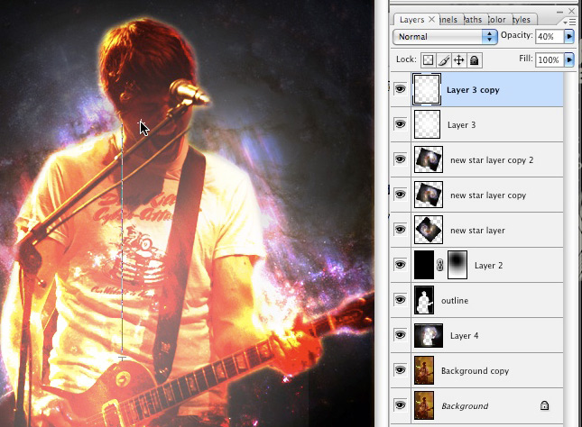Screen dimensions: 582x427
Task: Select the Layer 2 mask thumbnail
Action: click(x=457, y=265)
